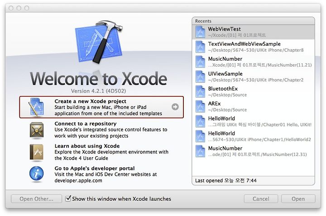Image resolution: width=326 pixels, height=216 pixels.
Task: Click the Open button
Action: point(298,199)
